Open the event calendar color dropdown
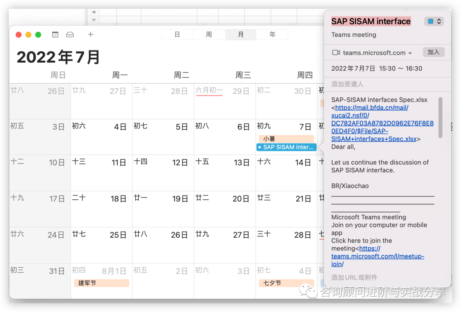 pyautogui.click(x=434, y=21)
